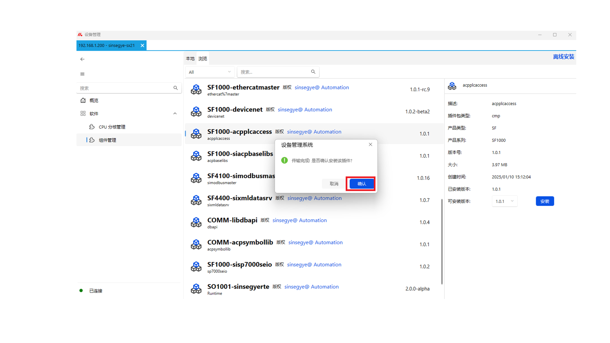Toggle the hamburger menu icon

(x=82, y=74)
